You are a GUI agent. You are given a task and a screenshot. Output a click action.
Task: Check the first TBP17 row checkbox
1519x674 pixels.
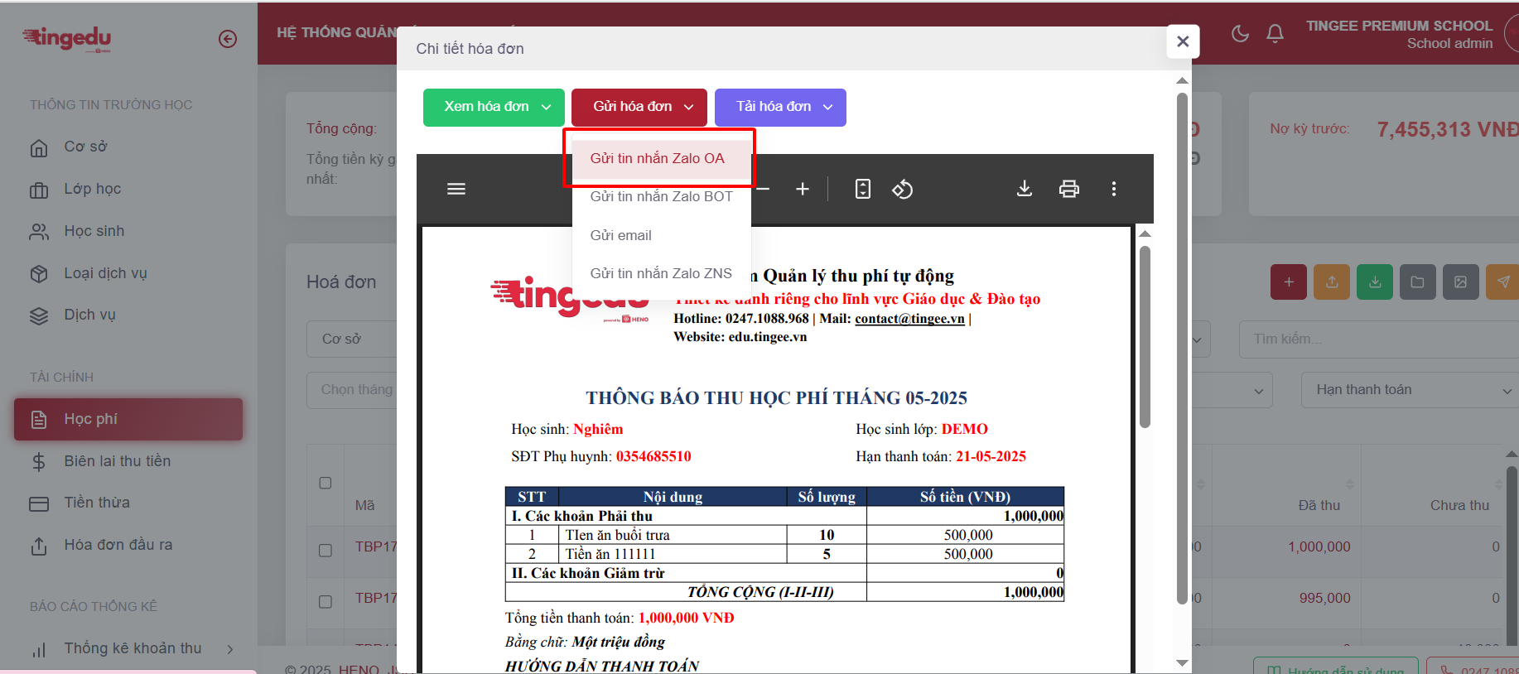pos(325,550)
